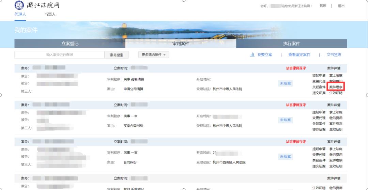
Task: Click 关联案件 for the 买卖合同纠纷 case
Action: 319,124
